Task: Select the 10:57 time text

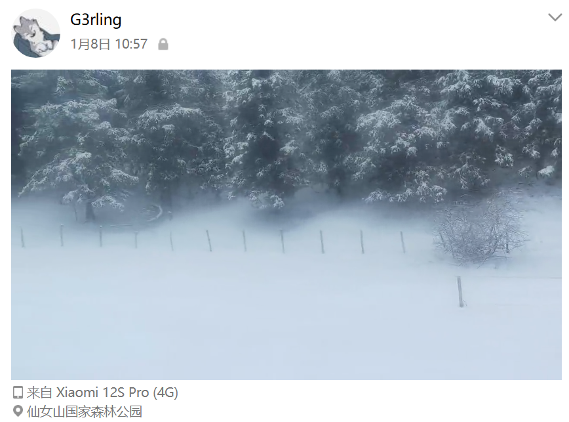Action: coord(131,45)
